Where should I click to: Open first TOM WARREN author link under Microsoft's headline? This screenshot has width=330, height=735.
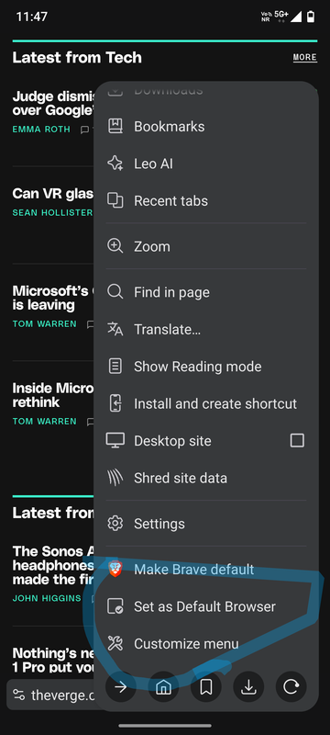tap(44, 324)
